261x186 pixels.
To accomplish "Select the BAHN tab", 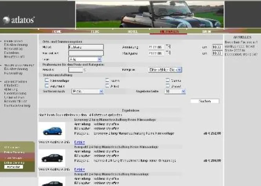I will [x=207, y=31].
